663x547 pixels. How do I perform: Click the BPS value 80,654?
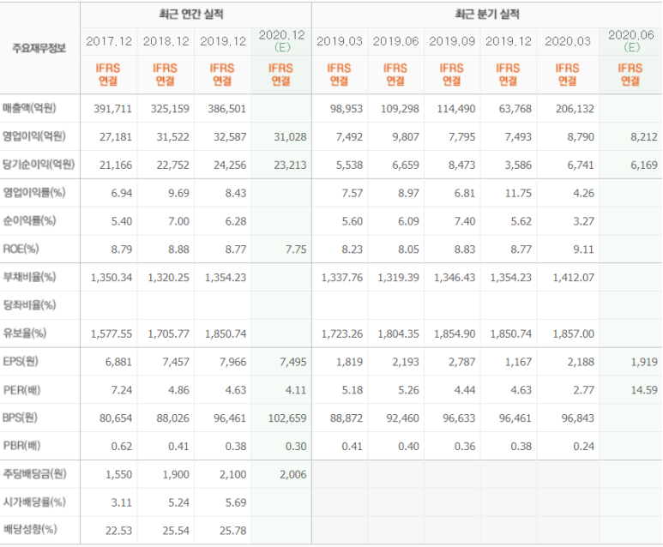click(x=116, y=418)
